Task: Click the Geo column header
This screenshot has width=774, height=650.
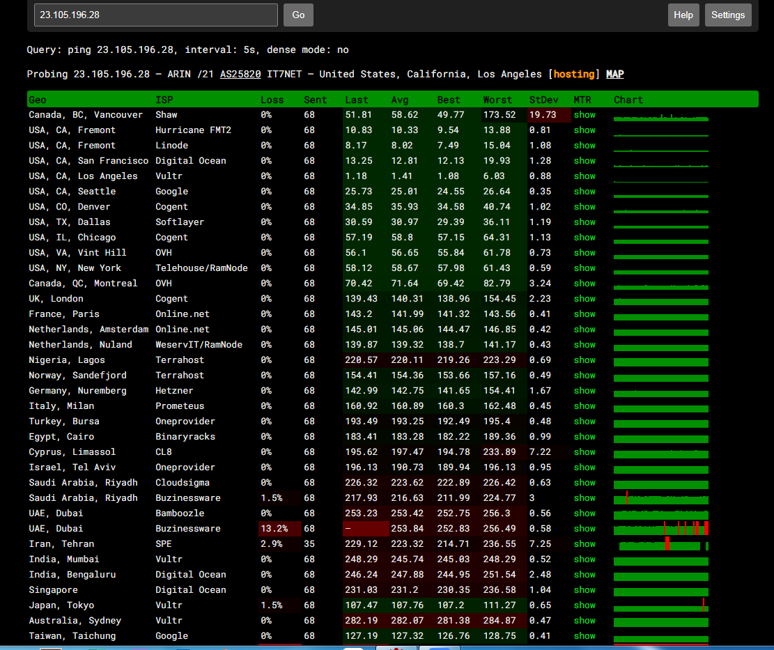Action: click(38, 100)
